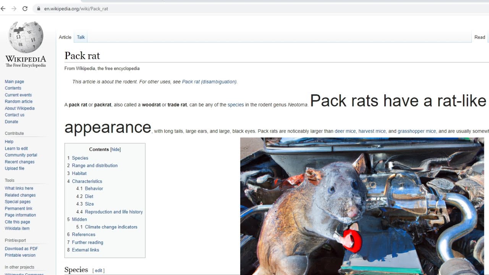The image size is (489, 275).
Task: Open Contact us link
Action: click(x=15, y=115)
